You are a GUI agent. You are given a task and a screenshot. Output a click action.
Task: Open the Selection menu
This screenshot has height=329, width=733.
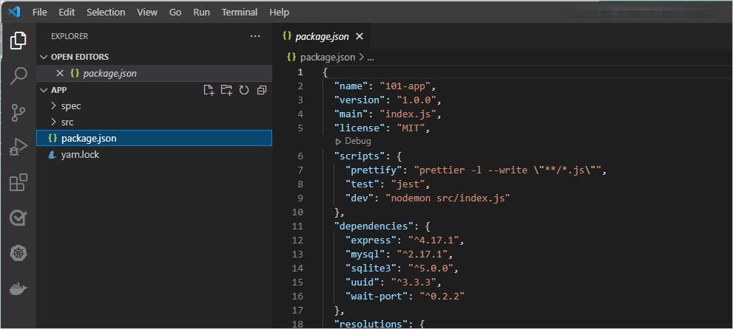pyautogui.click(x=106, y=12)
